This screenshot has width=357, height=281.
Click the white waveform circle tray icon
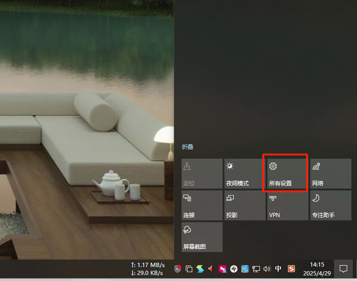point(234,269)
